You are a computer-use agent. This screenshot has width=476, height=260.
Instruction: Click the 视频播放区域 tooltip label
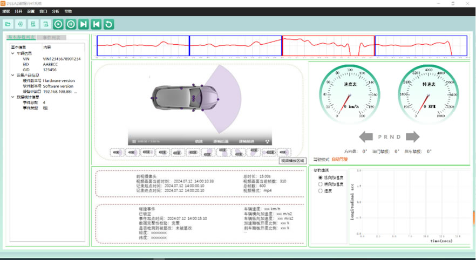pyautogui.click(x=293, y=161)
